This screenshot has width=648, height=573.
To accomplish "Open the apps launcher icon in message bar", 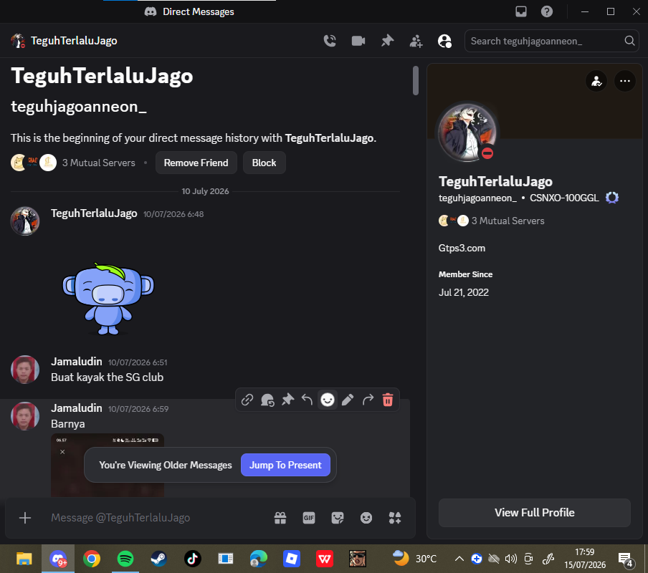I will (395, 518).
